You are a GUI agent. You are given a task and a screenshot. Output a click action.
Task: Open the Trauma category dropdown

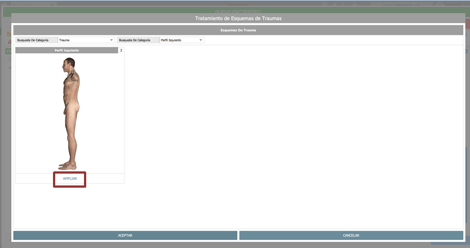85,40
